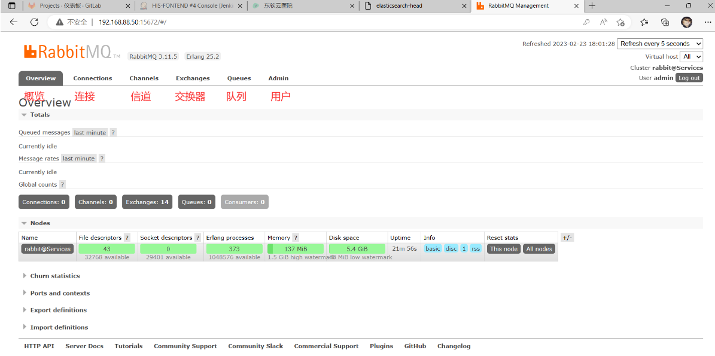Open the tab actions menu icon

[12, 6]
